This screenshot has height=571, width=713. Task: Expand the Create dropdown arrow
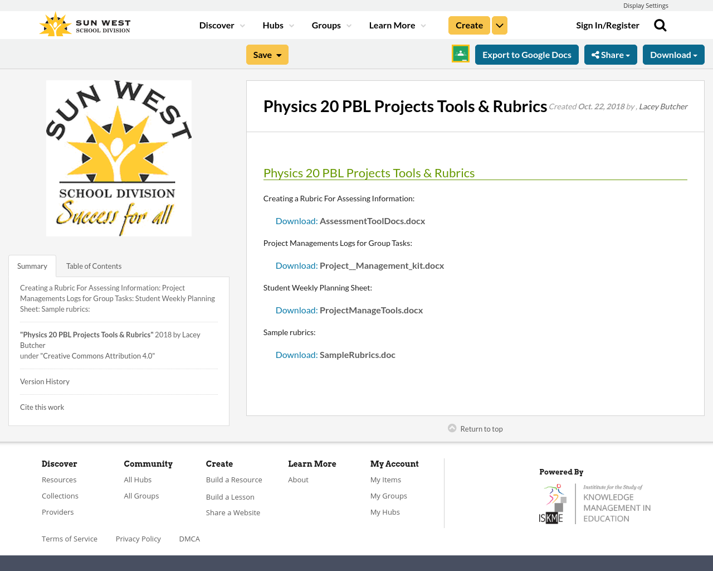[500, 25]
